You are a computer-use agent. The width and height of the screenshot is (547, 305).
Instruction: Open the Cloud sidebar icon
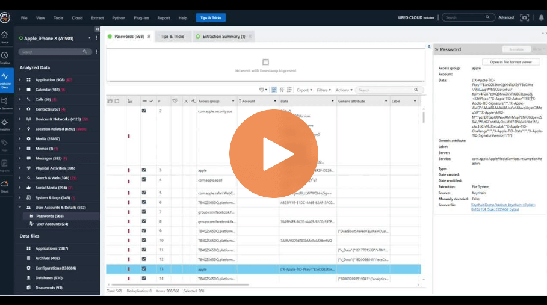pyautogui.click(x=5, y=185)
